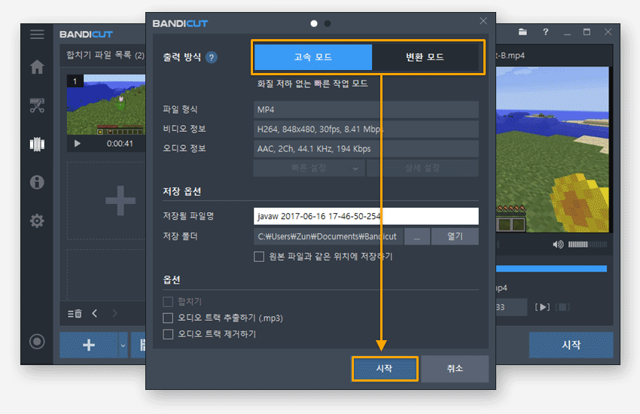Close the output dialog with X

click(x=483, y=21)
